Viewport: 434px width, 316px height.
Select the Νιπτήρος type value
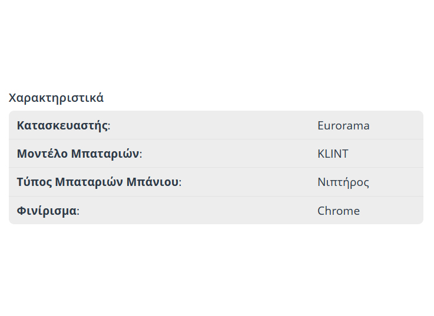[343, 182]
